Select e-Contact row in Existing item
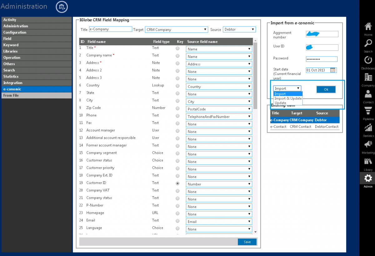The width and height of the screenshot is (375, 256). pos(305,127)
